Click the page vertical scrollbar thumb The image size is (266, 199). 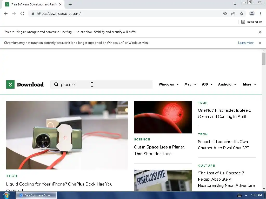(264, 59)
